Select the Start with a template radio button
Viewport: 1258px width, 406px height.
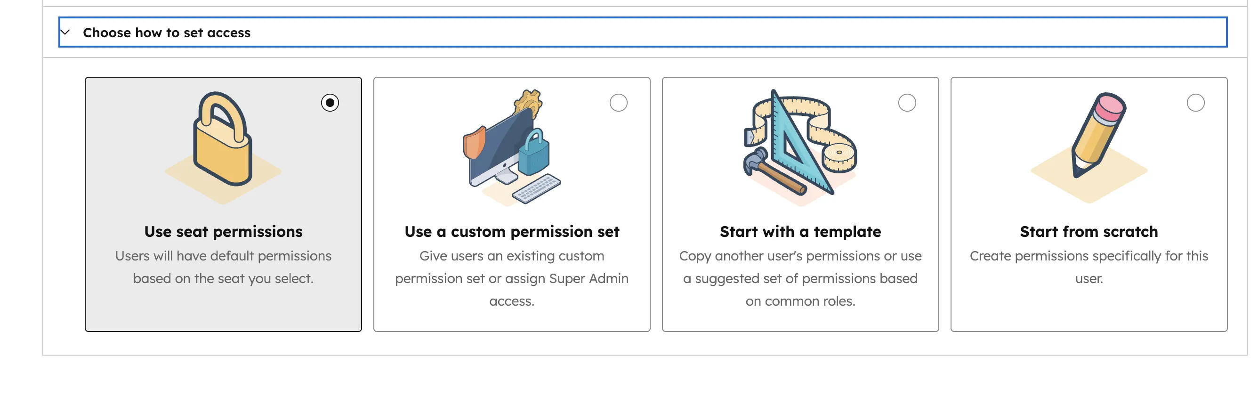[907, 103]
